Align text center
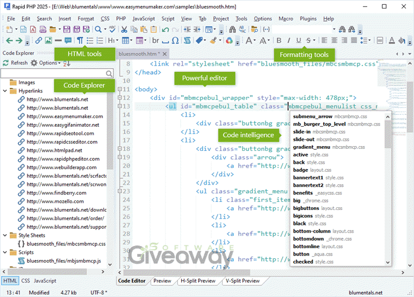The height and width of the screenshot is (297, 414). pos(334,40)
